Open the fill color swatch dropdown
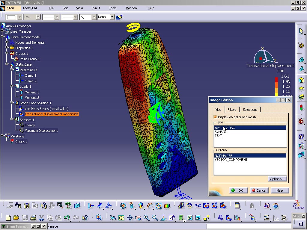Image resolution: width=307 pixels, height=230 pixels. (x=19, y=17)
